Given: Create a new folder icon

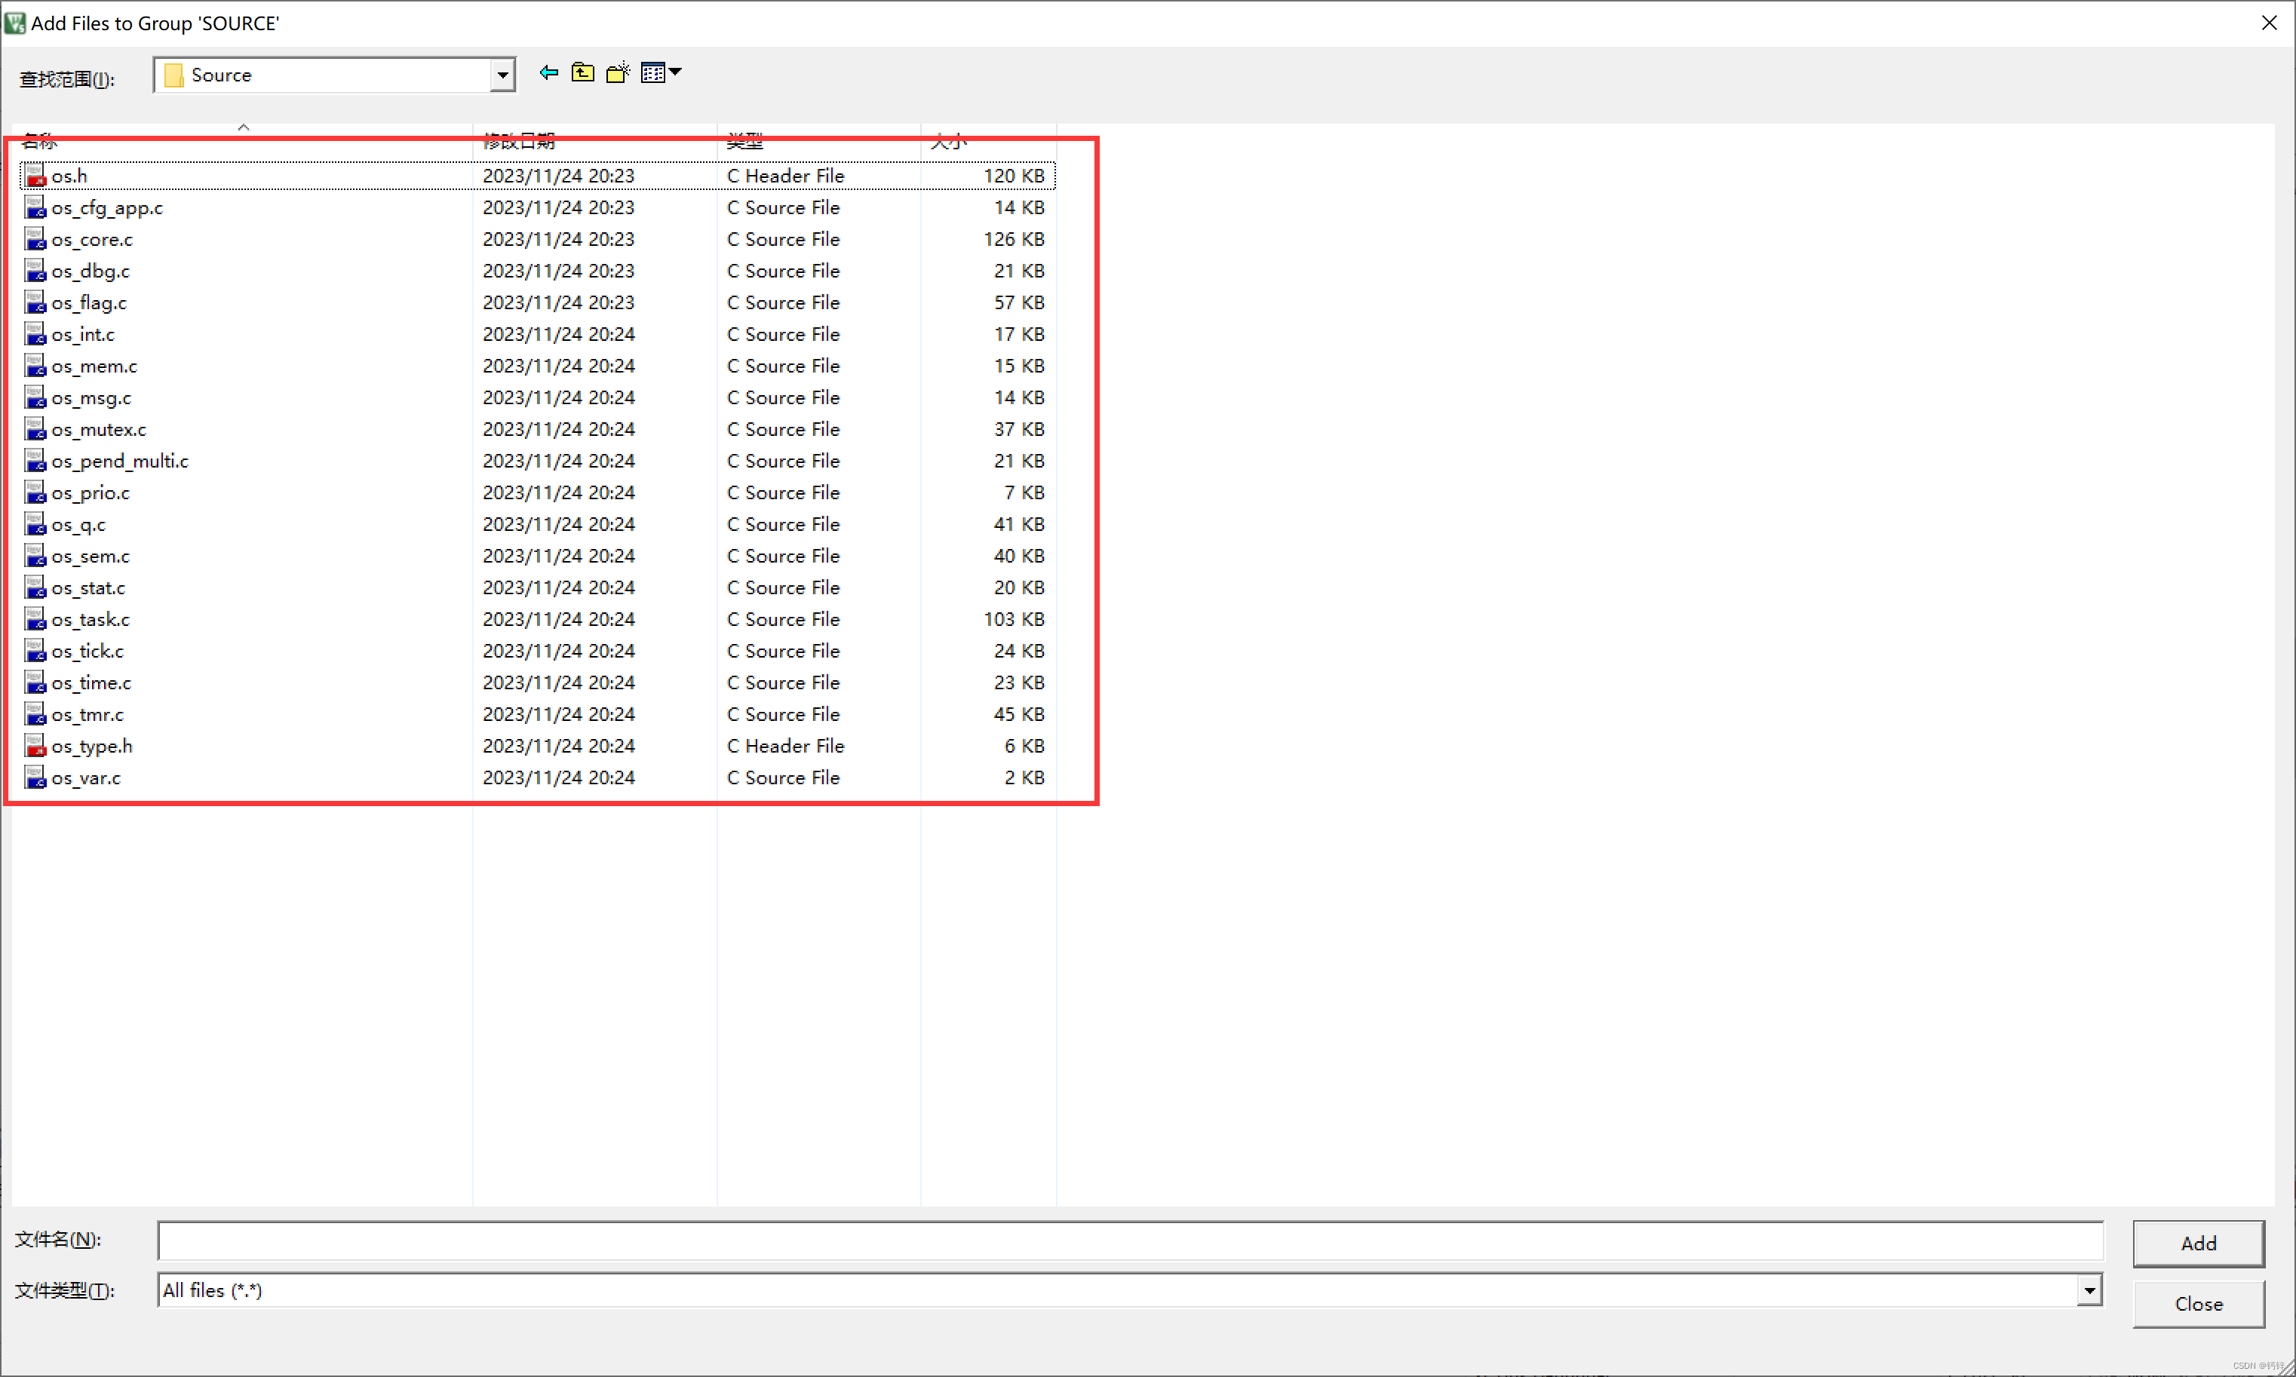Looking at the screenshot, I should [618, 72].
